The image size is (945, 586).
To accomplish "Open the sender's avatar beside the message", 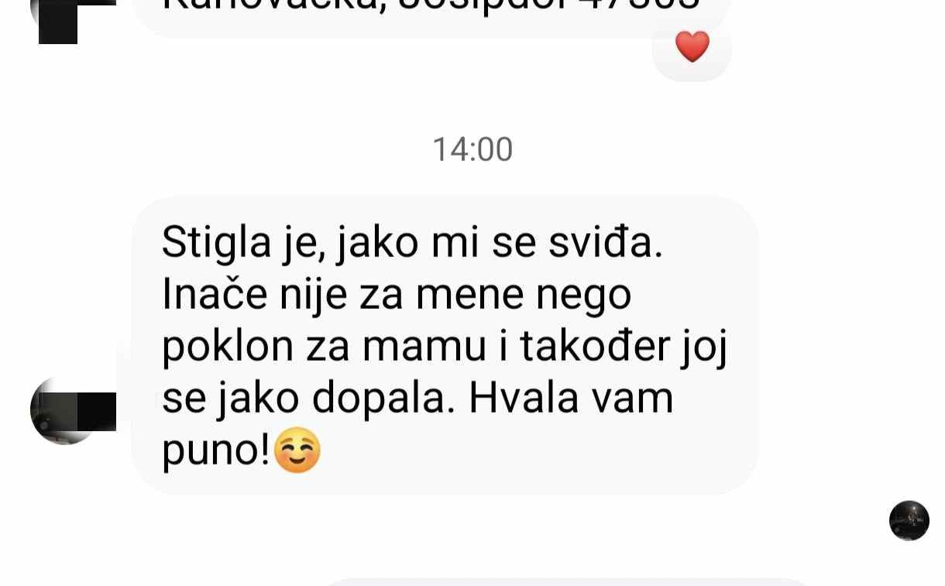I will pyautogui.click(x=65, y=410).
